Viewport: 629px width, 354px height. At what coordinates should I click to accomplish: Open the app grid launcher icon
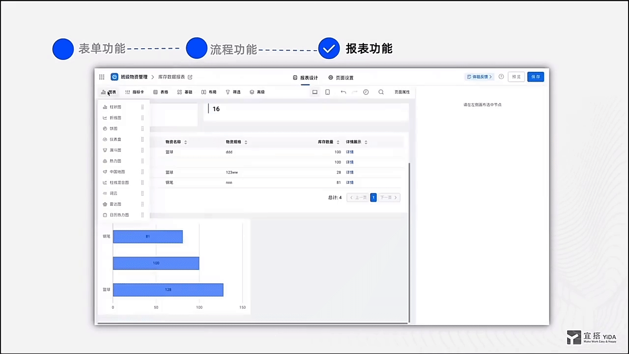click(102, 77)
